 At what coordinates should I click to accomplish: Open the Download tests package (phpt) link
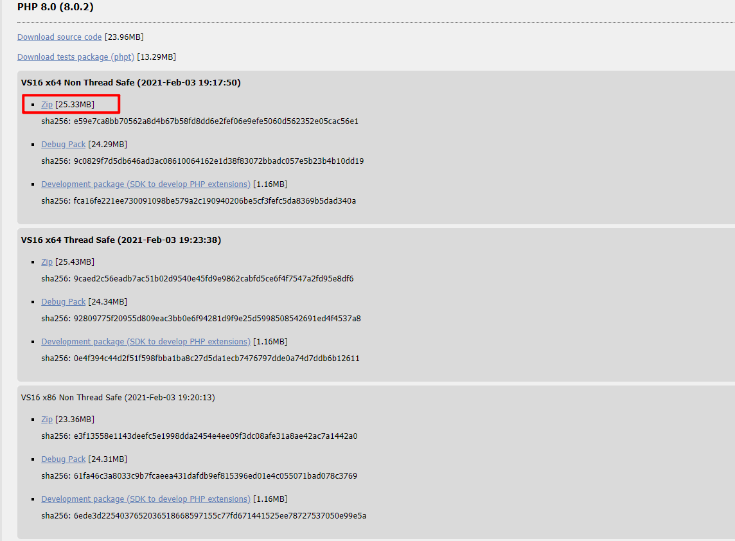coord(76,57)
